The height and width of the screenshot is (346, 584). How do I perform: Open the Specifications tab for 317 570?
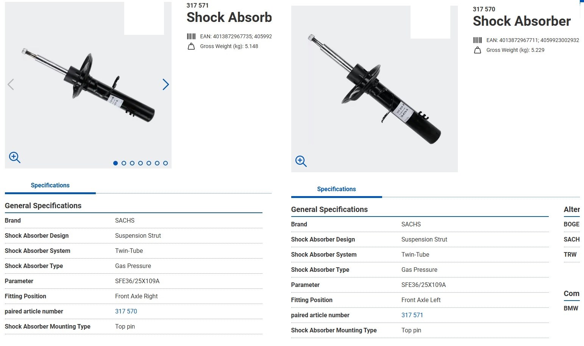click(336, 189)
